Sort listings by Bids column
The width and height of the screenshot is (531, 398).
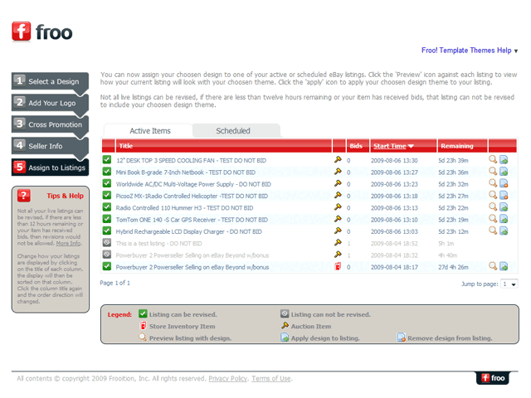click(356, 146)
